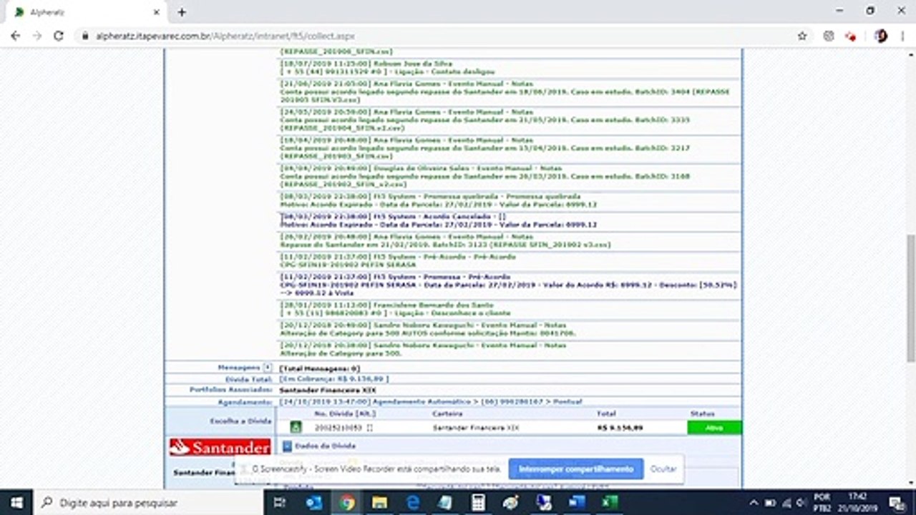Viewport: 916px width, 515px height.
Task: Open Word from the taskbar
Action: click(577, 503)
